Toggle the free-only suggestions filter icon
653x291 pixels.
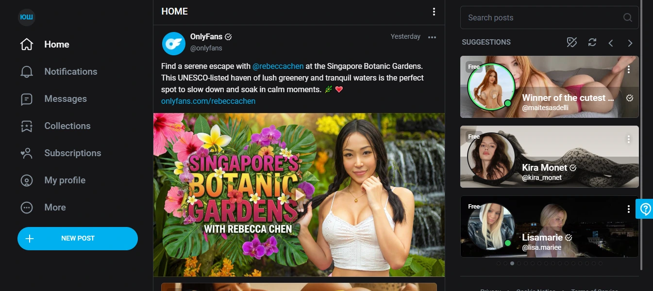point(572,42)
